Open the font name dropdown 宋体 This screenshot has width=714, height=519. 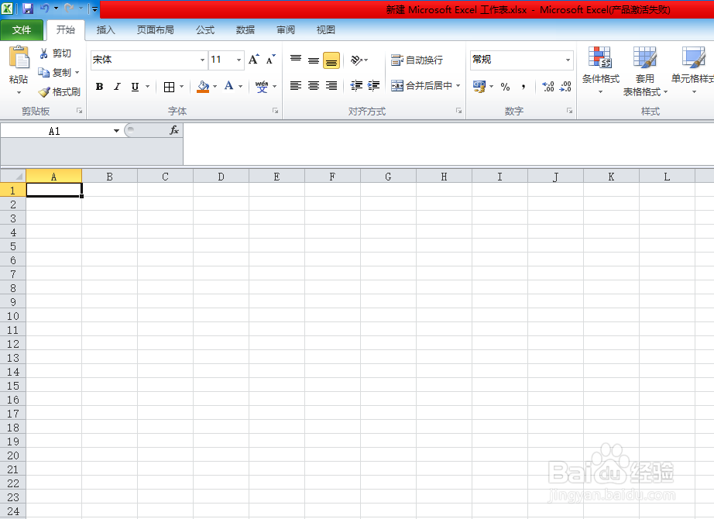pos(202,60)
